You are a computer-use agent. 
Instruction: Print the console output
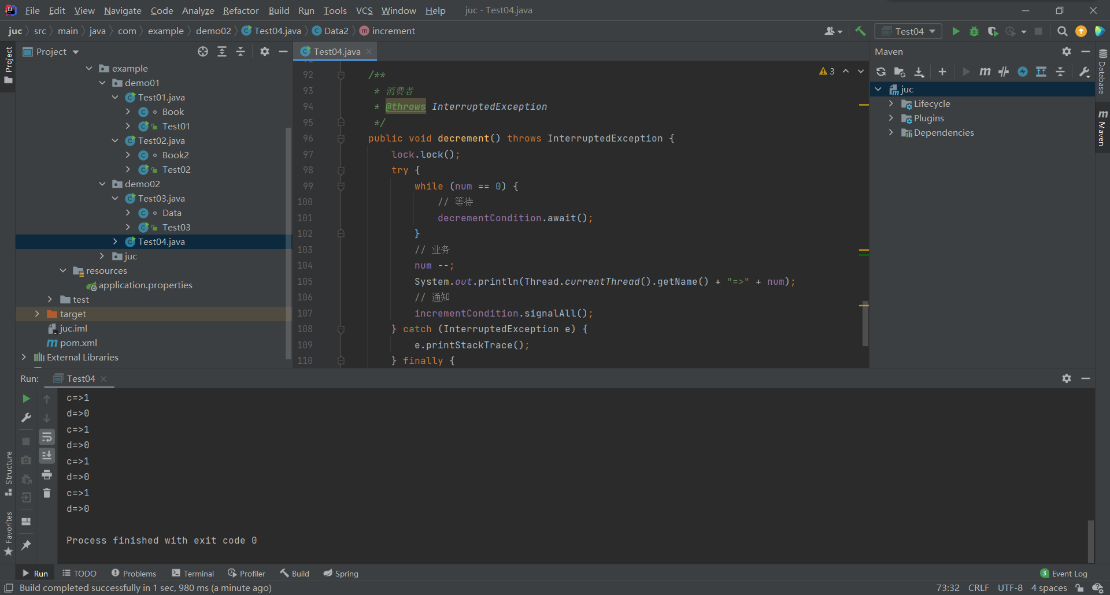coord(47,475)
